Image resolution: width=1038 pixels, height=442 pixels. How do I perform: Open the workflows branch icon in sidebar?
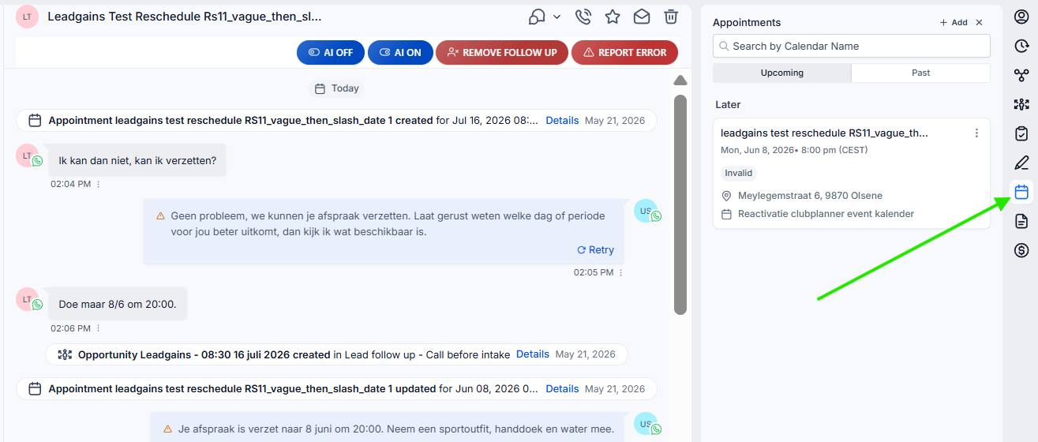(1021, 75)
